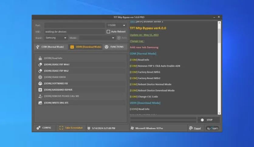Viewport: 254px width, 147px height.
Task: Click 'Add new tab Samsung' log line
Action: 144,47
